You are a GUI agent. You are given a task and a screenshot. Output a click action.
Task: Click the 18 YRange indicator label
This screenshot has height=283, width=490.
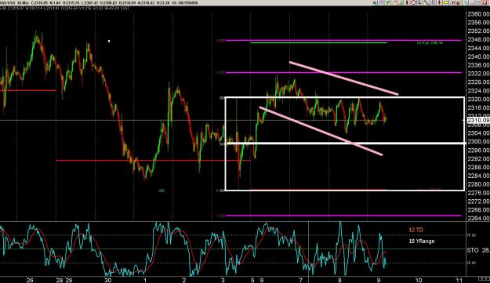tap(421, 241)
